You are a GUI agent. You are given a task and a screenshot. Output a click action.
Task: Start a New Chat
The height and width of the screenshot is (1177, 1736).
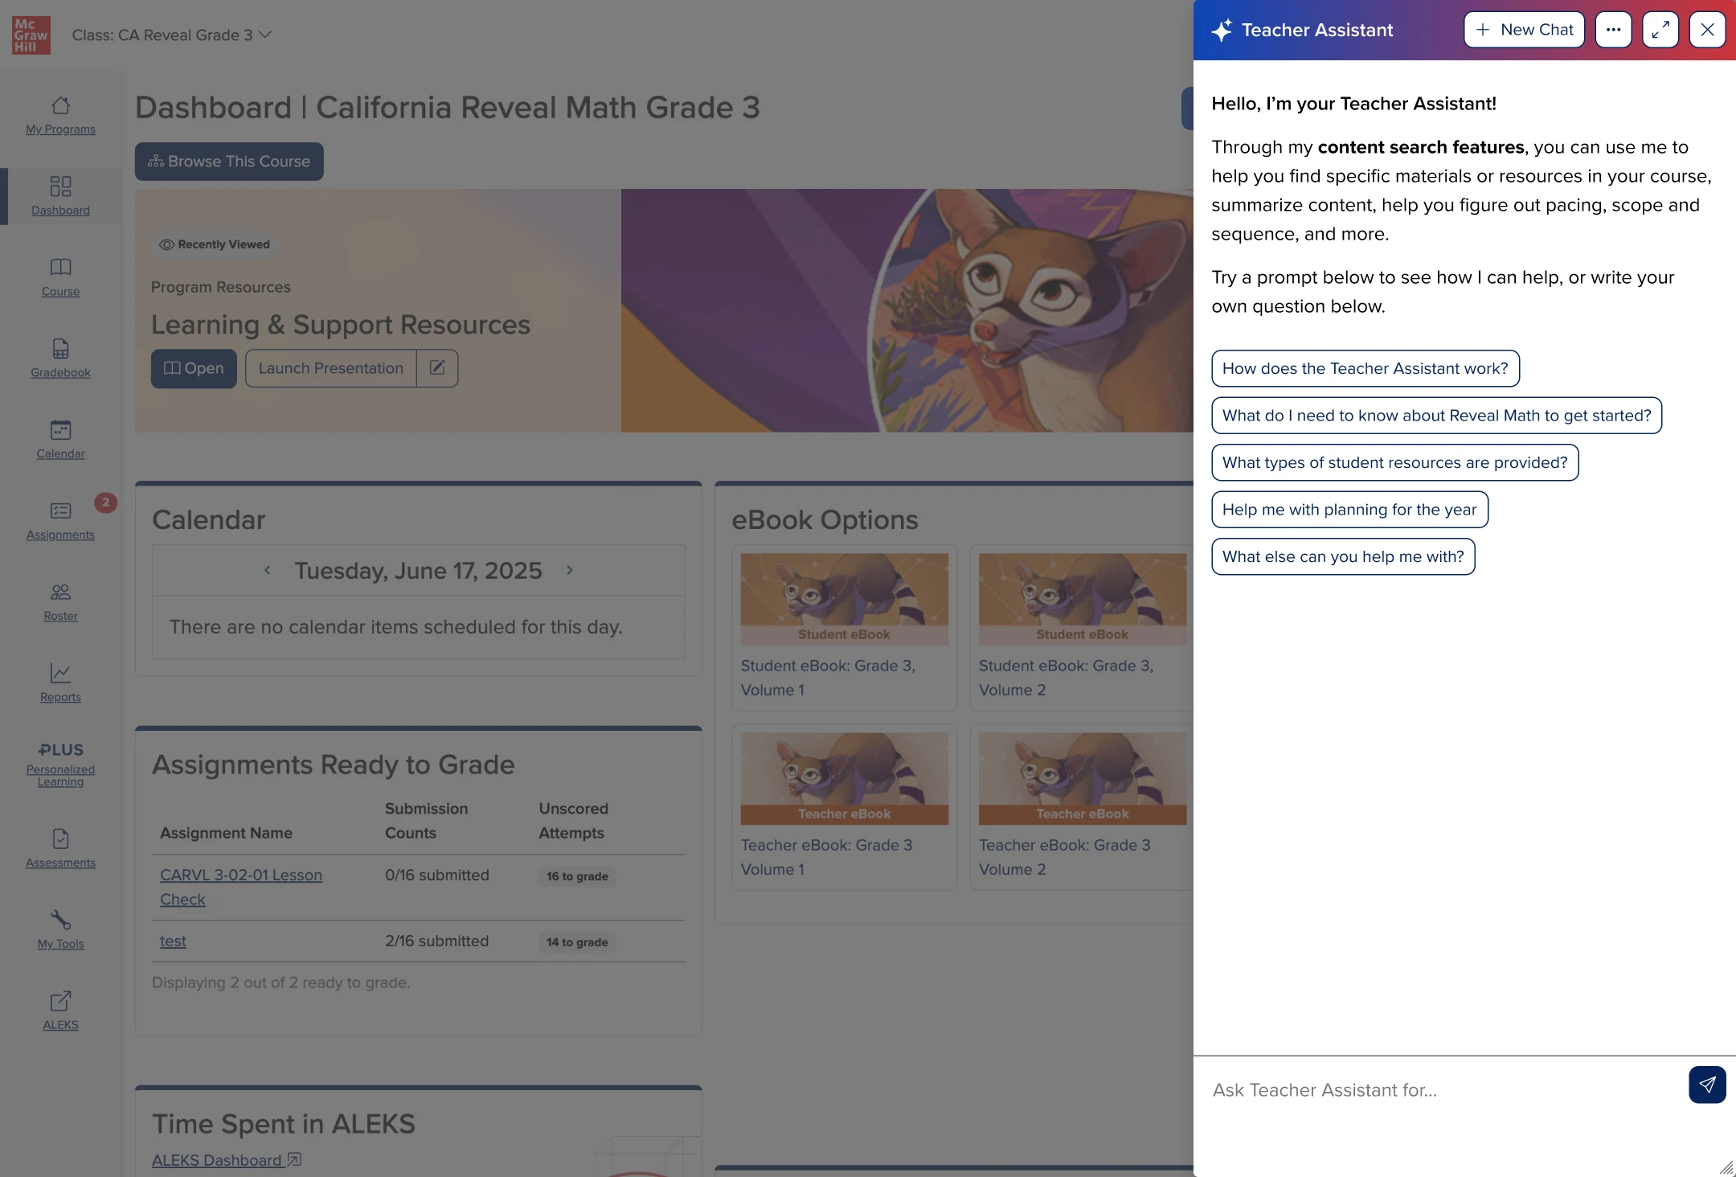pos(1524,30)
